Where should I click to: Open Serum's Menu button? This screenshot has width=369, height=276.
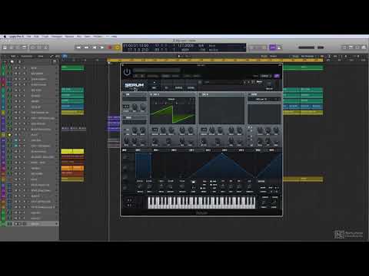click(x=259, y=82)
